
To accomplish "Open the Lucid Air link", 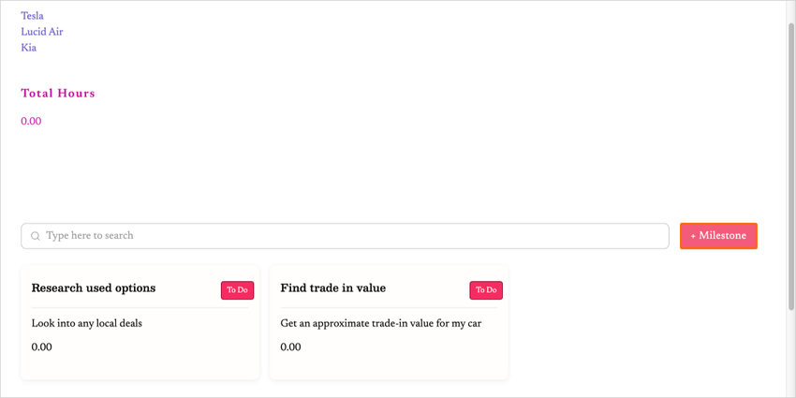I will pyautogui.click(x=42, y=32).
